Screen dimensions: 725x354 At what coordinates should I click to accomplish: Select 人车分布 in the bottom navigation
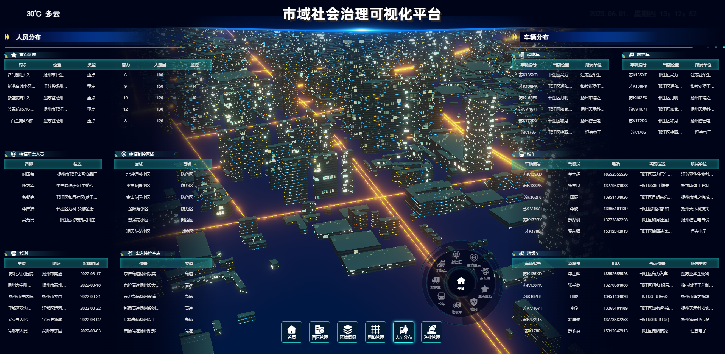[x=403, y=332]
